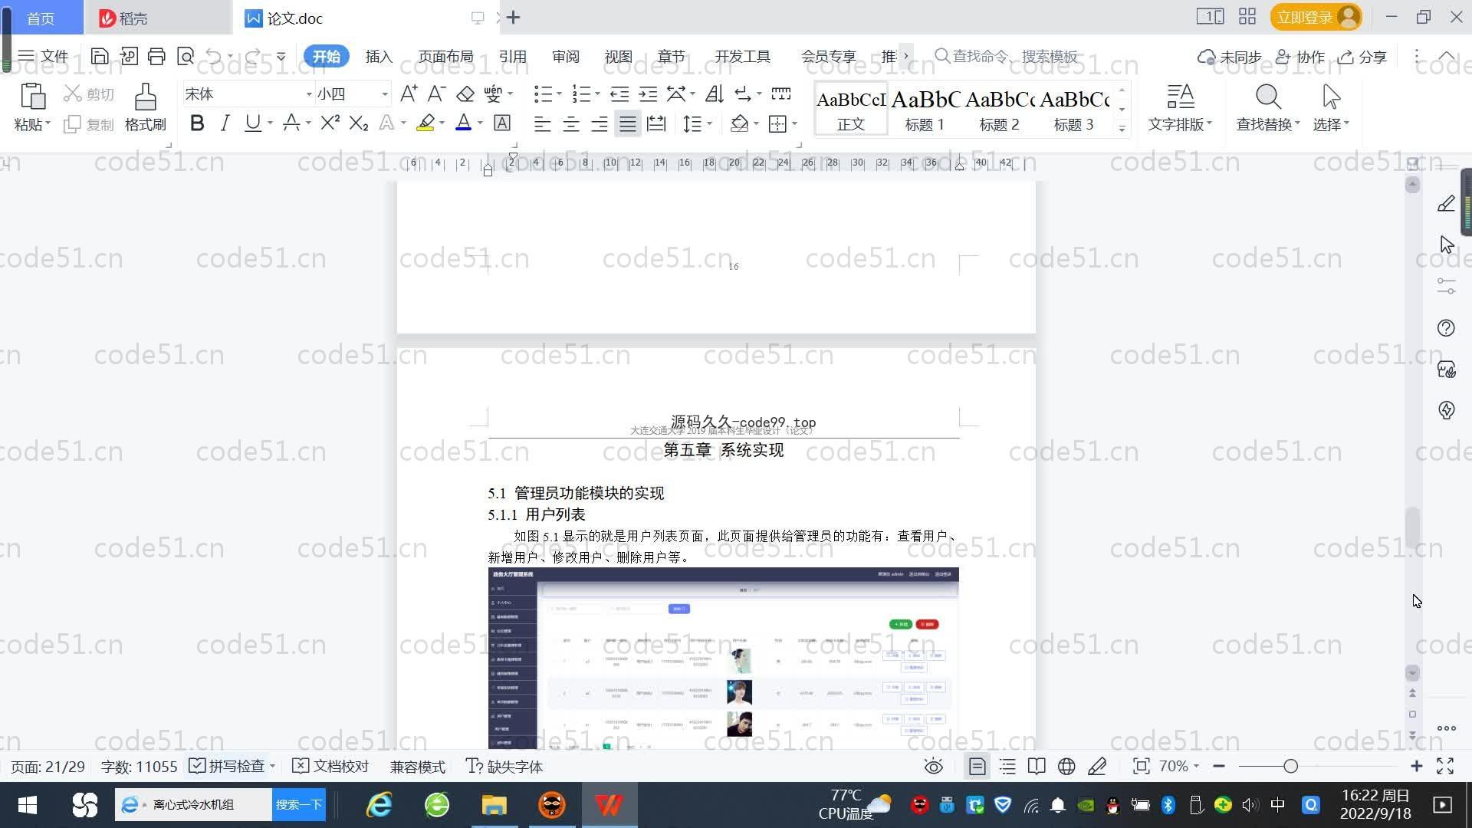Image resolution: width=1472 pixels, height=828 pixels.
Task: Open the 插入 ribbon tab
Action: coord(379,57)
